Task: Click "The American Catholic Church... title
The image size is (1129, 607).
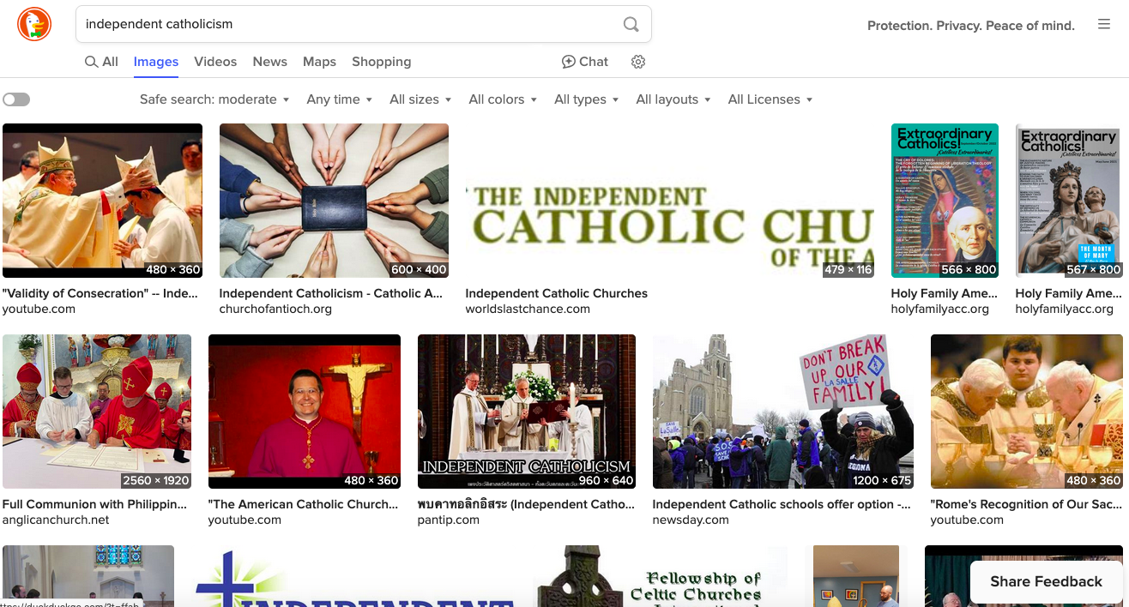Action: click(x=304, y=504)
